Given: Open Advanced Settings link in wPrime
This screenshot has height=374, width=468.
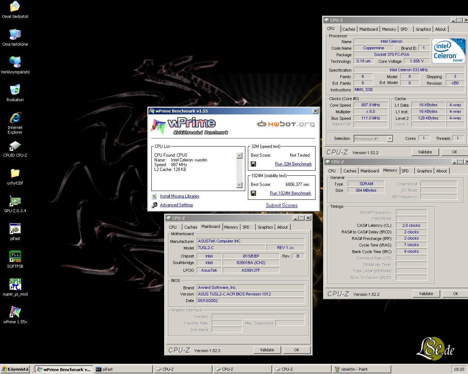Looking at the screenshot, I should point(177,205).
